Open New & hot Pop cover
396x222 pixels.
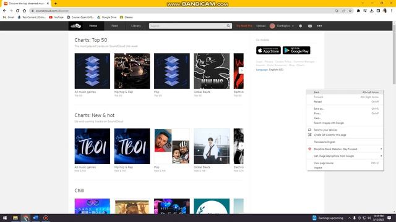(x=172, y=146)
